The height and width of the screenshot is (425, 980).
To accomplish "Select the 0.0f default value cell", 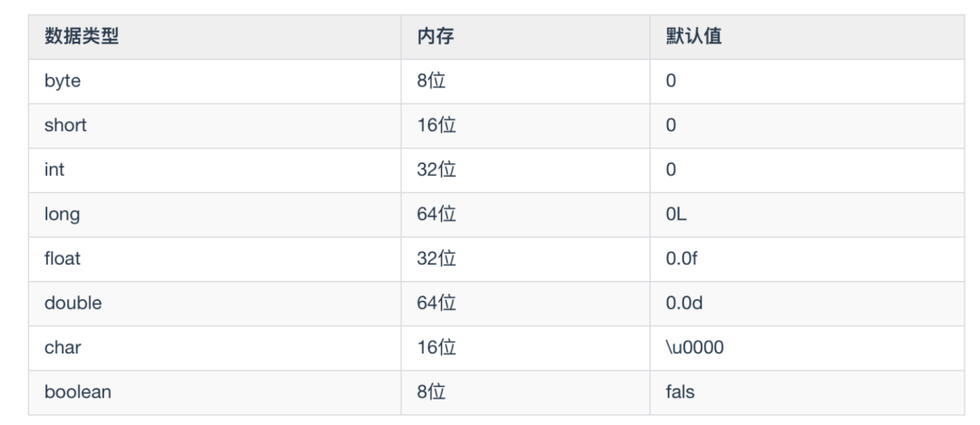I will click(682, 258).
